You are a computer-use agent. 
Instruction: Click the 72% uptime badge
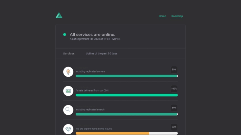pyautogui.click(x=174, y=127)
